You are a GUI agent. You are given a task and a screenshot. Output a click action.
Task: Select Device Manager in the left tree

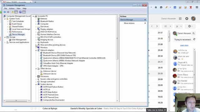[18, 35]
